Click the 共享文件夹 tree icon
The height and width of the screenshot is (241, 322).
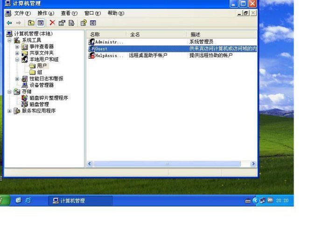tap(25, 53)
